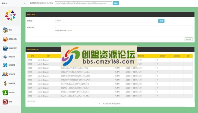Screen dimensions: 198x113
Task: Click activation code starting 566401c4
Action: (75, 88)
